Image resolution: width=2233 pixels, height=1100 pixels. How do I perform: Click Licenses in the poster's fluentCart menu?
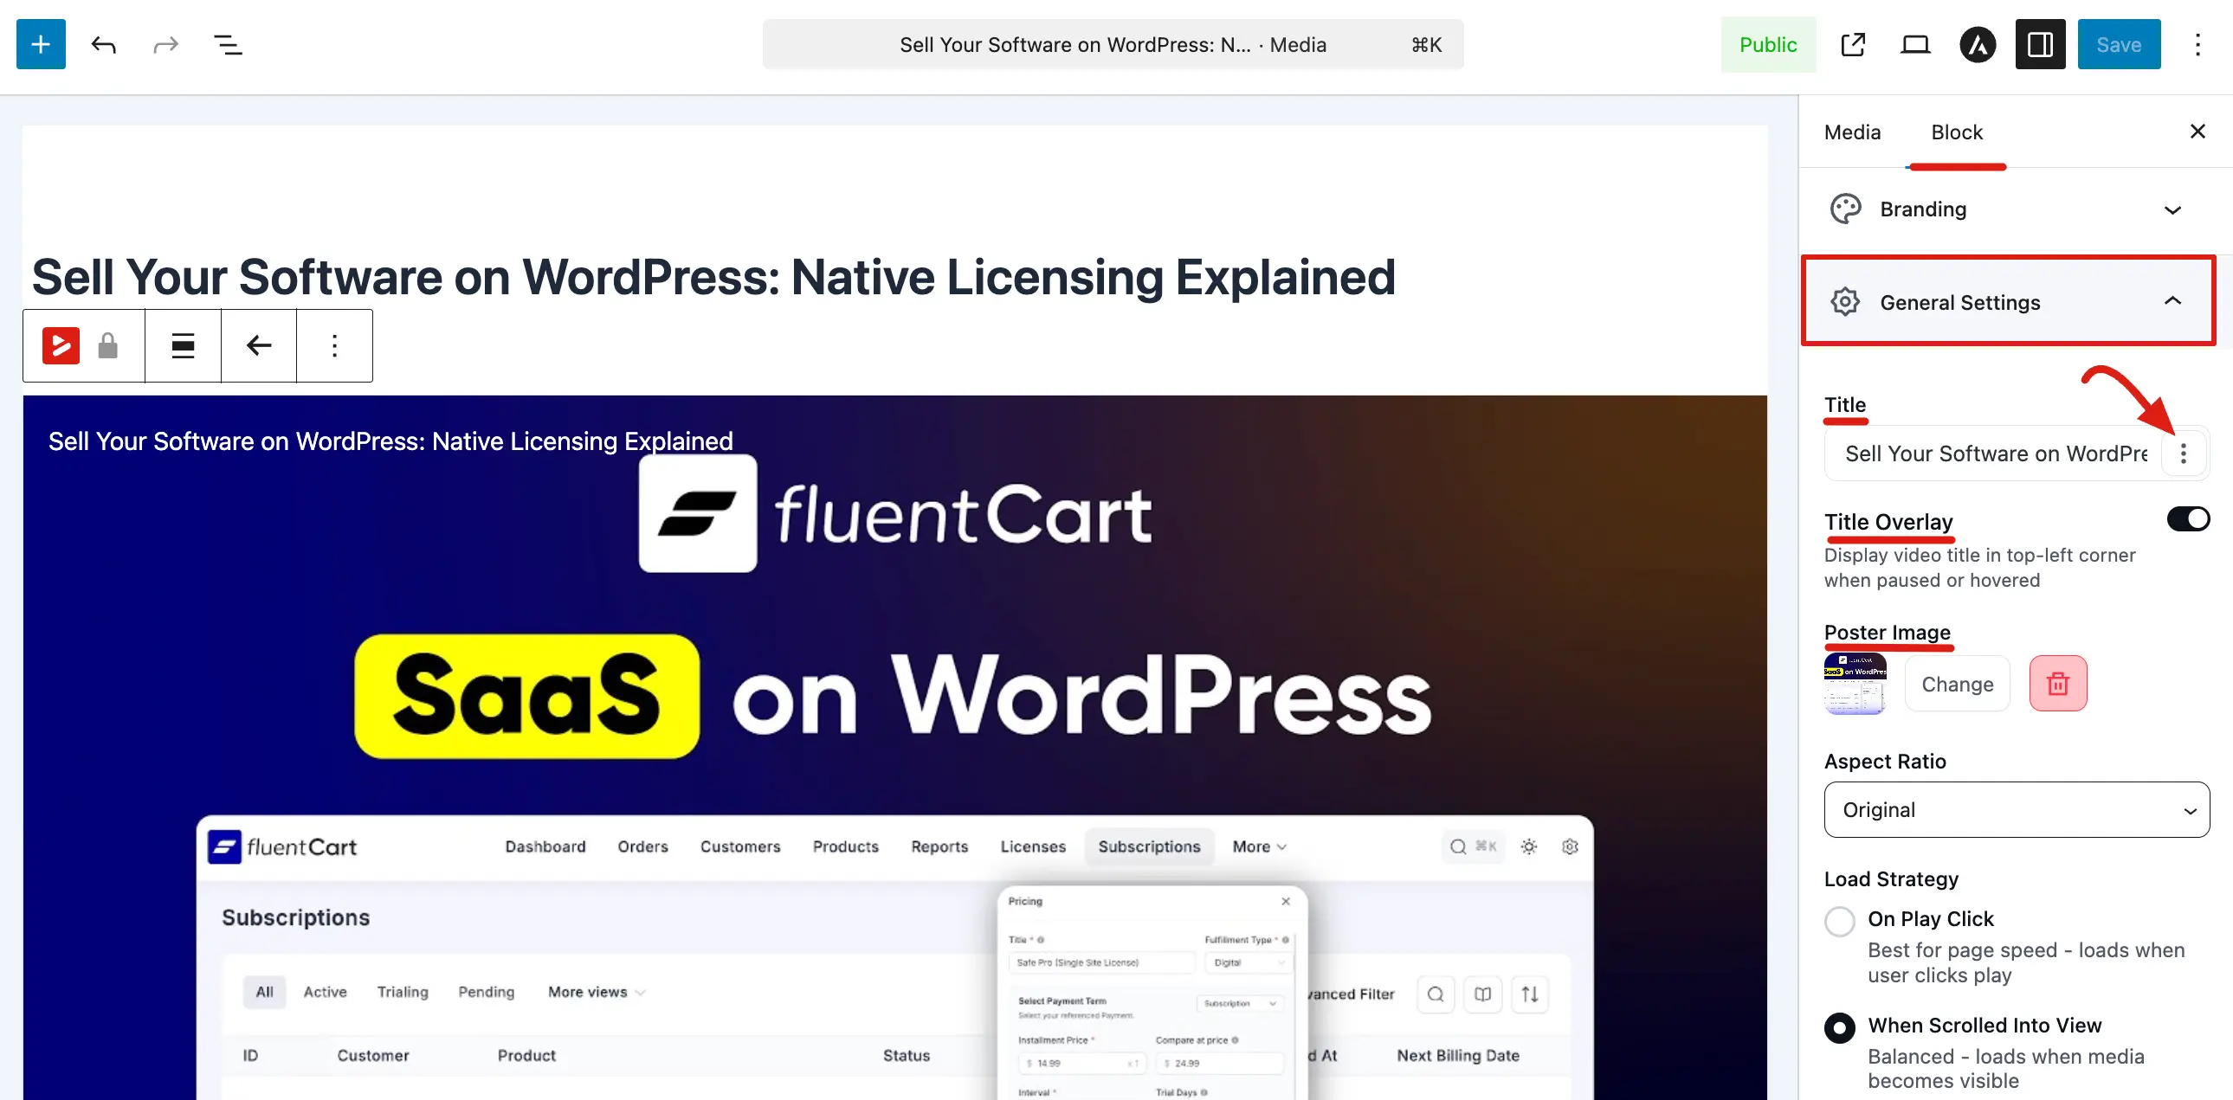tap(1033, 846)
